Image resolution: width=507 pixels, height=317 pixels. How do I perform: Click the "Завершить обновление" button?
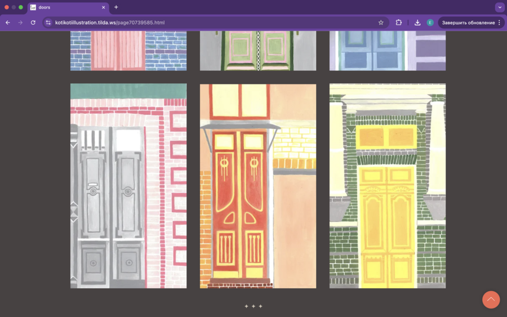pyautogui.click(x=468, y=23)
